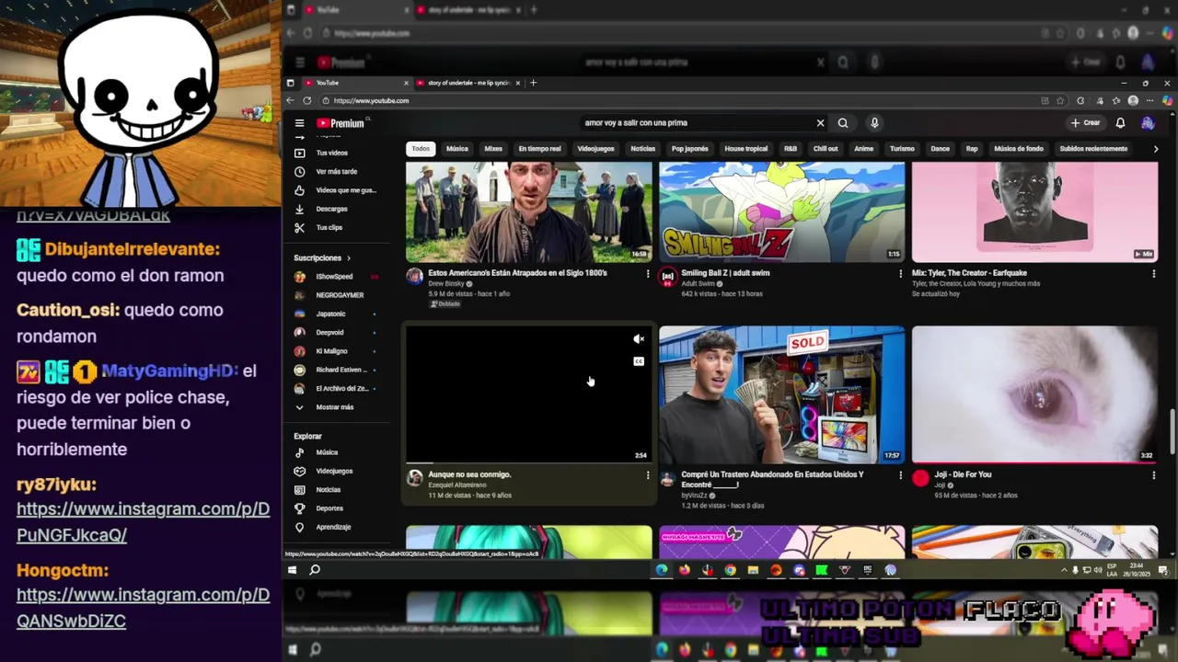
Task: Clear the search text with the bright X icon
Action: 820,123
